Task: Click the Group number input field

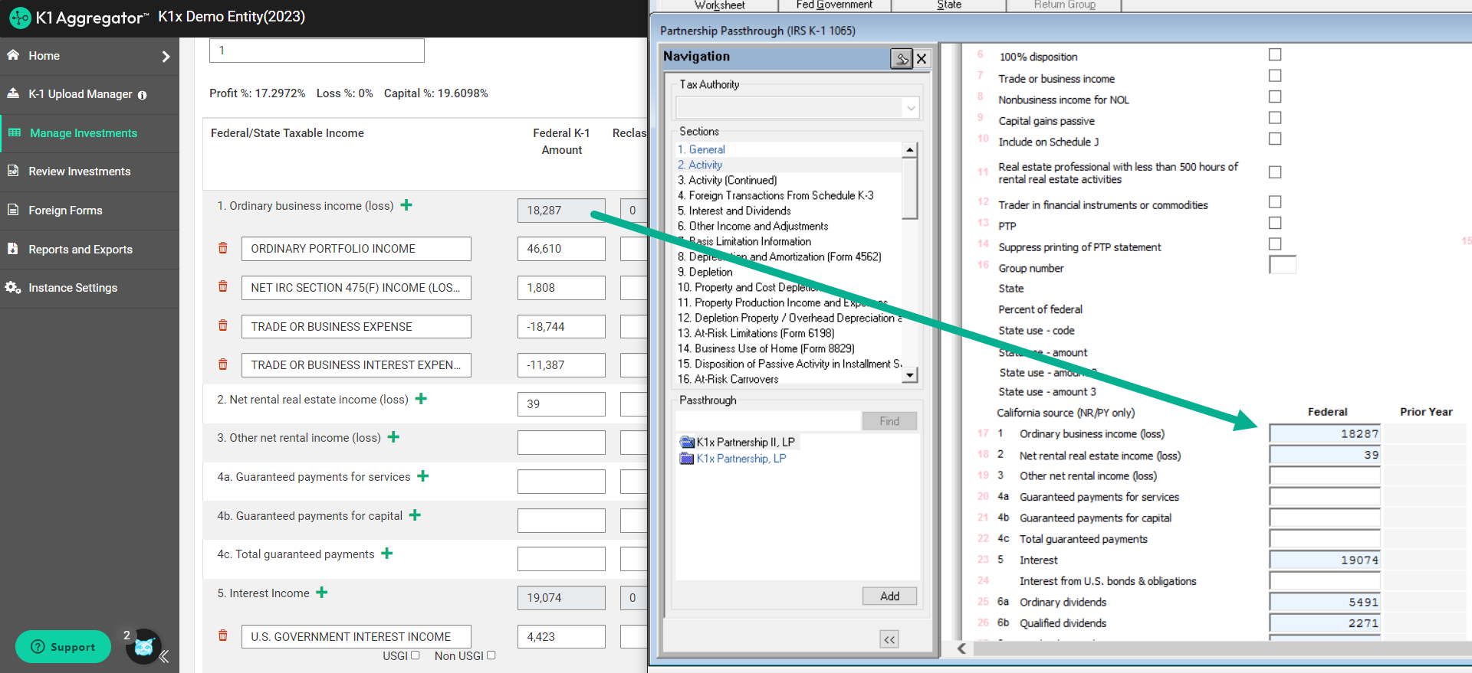Action: (x=1283, y=266)
